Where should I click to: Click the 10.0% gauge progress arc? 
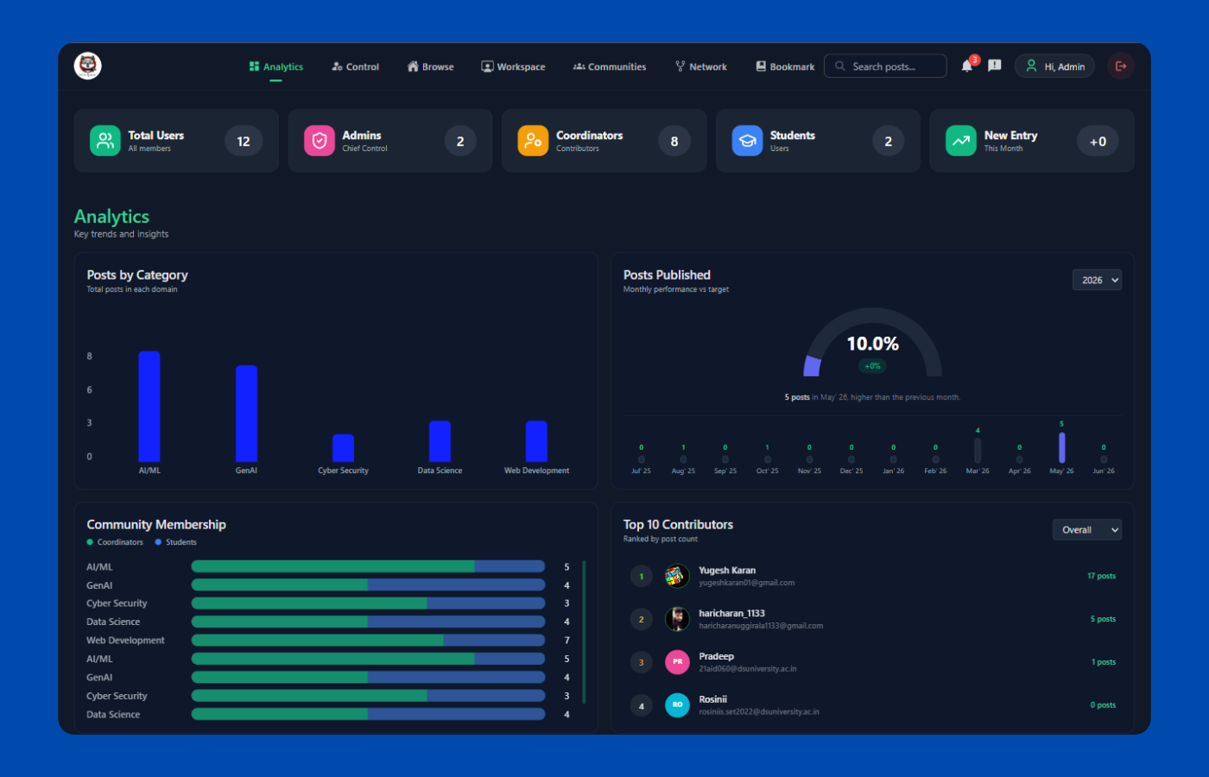tap(813, 366)
